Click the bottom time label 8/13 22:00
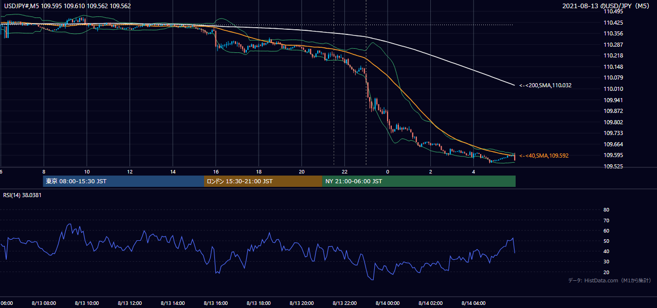This screenshot has height=308, width=657. pyautogui.click(x=344, y=303)
